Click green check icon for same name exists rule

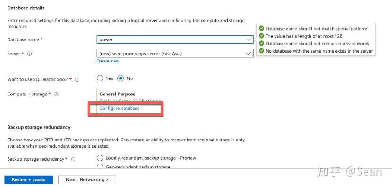point(261,51)
